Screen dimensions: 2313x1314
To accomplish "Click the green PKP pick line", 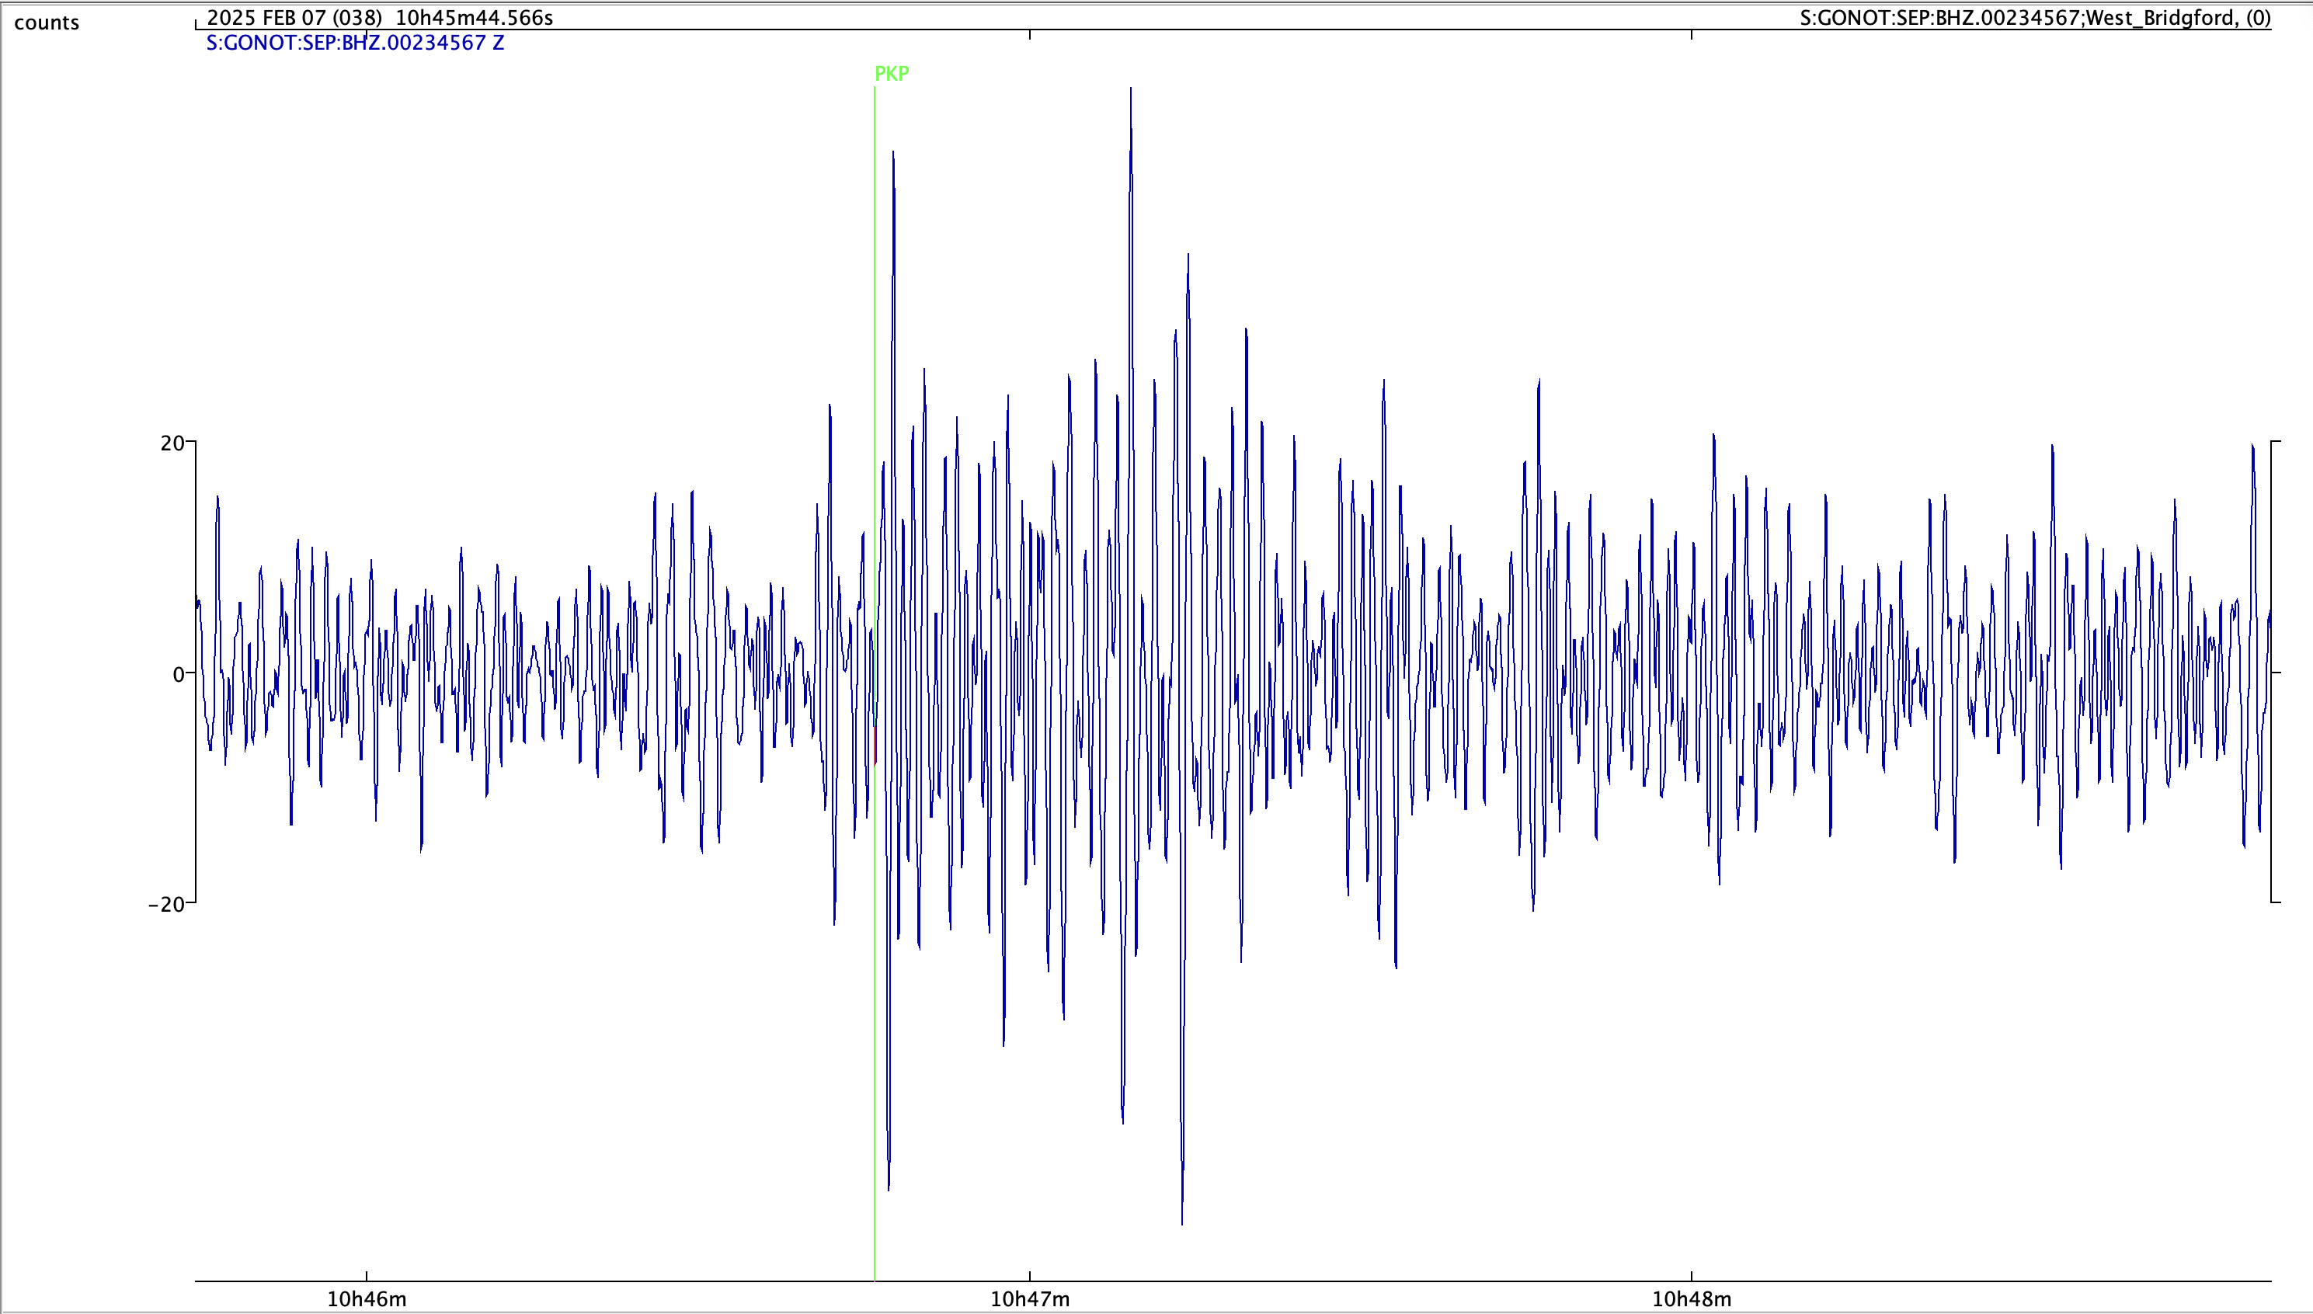I will coord(875,683).
